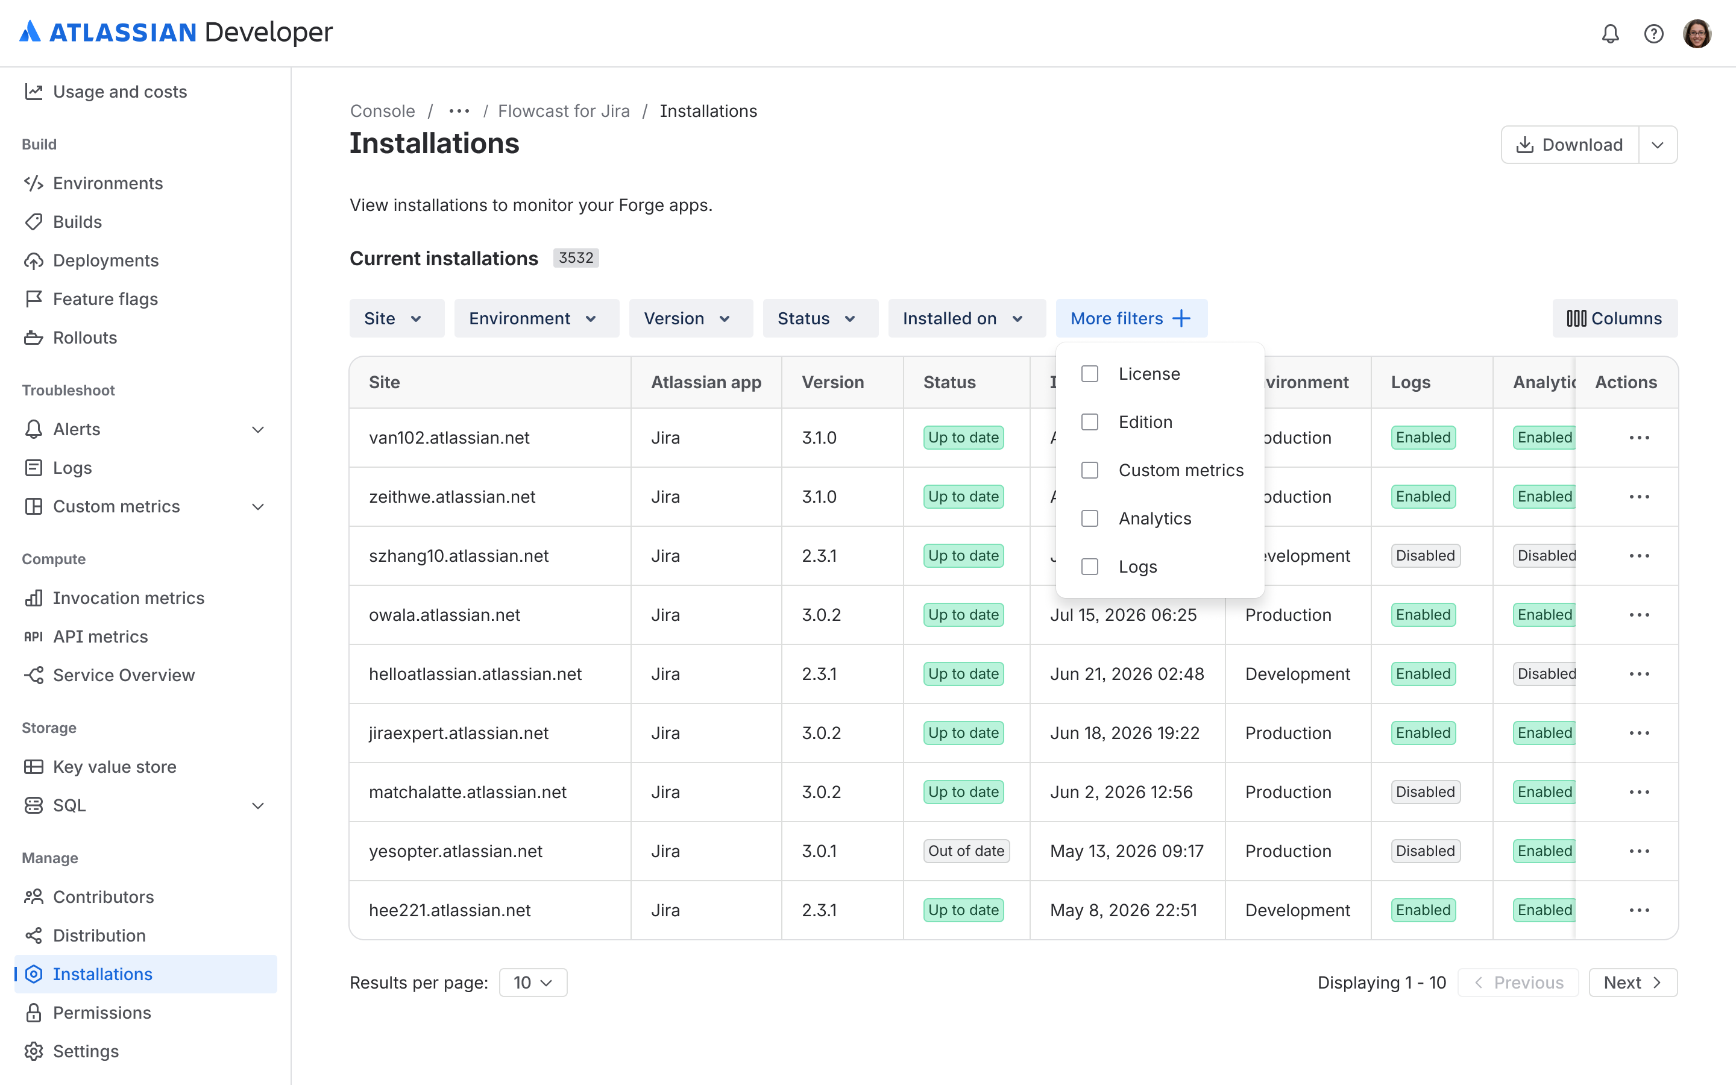
Task: Expand the SQL sidebar chevron
Action: coord(258,805)
